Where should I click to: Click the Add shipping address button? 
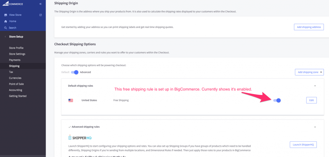point(308,27)
